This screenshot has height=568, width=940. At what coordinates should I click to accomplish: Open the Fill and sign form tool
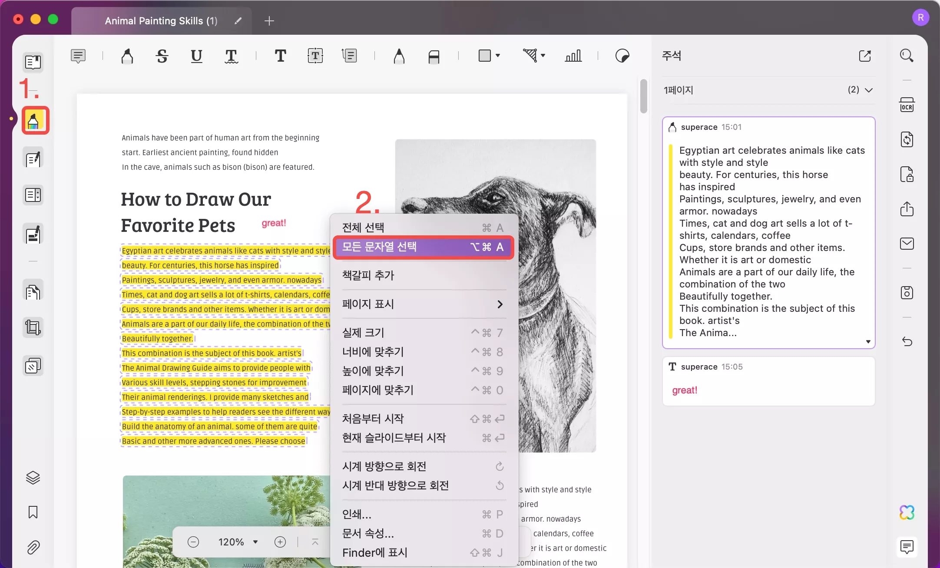click(33, 234)
